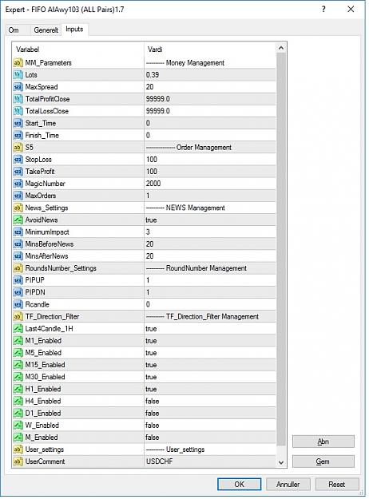Click the string icon beside MM_Parameters

(x=18, y=63)
